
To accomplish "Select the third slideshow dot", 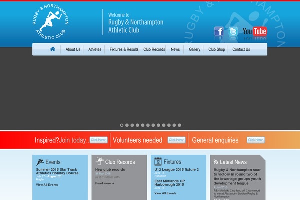I will pos(132,125).
